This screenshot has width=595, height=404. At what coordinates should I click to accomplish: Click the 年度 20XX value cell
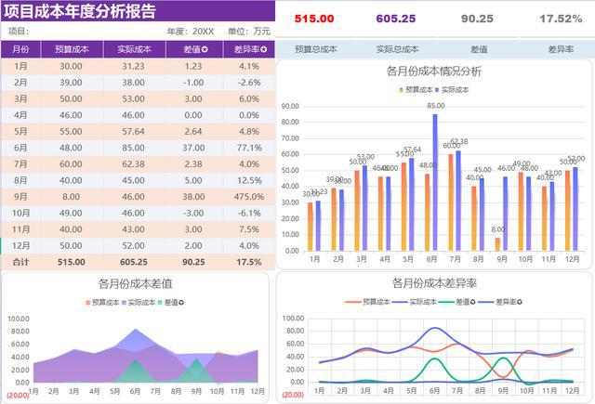(203, 31)
